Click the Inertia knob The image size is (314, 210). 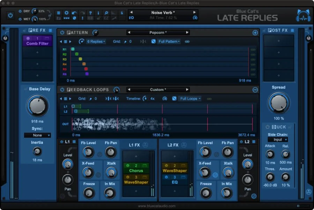[x=37, y=151]
